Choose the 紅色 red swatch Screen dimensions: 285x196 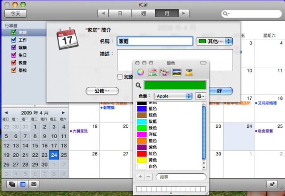pos(142,154)
